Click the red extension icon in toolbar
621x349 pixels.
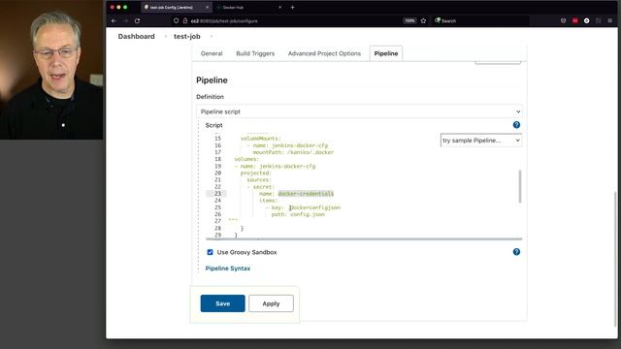pyautogui.click(x=575, y=20)
